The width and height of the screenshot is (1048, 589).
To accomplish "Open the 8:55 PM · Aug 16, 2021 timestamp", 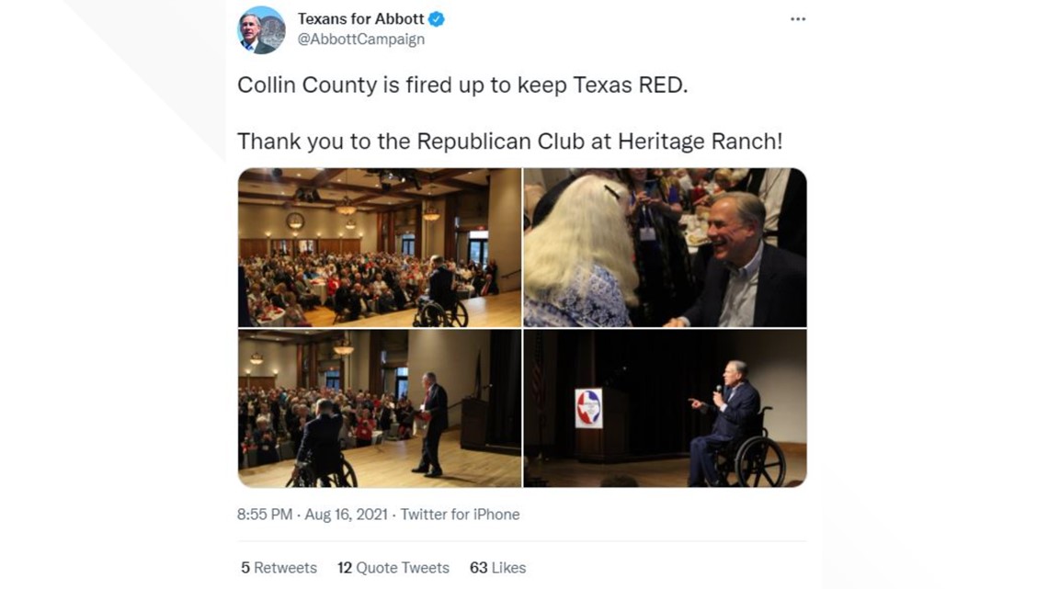I will (x=313, y=515).
